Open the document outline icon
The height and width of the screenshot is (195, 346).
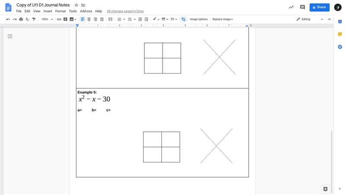[x=10, y=36]
